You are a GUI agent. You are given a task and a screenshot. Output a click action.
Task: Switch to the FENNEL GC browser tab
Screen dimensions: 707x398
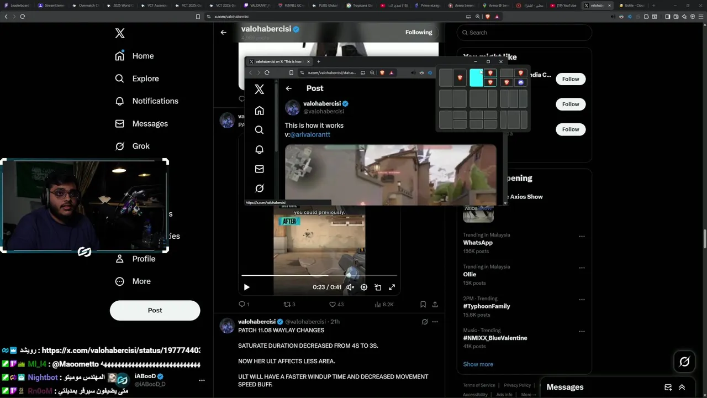click(x=292, y=6)
